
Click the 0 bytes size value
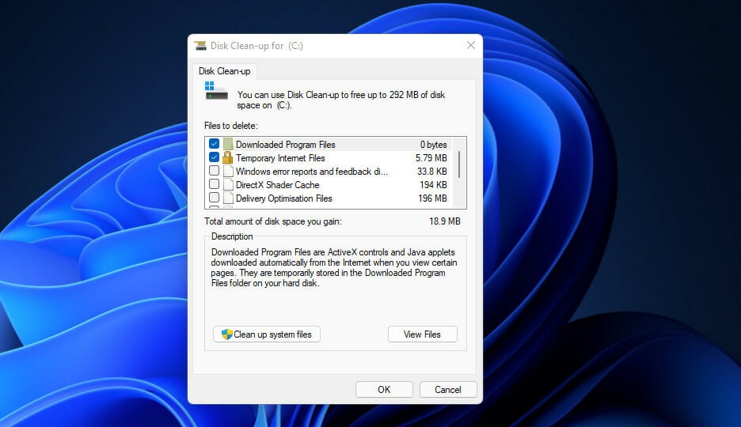[433, 145]
